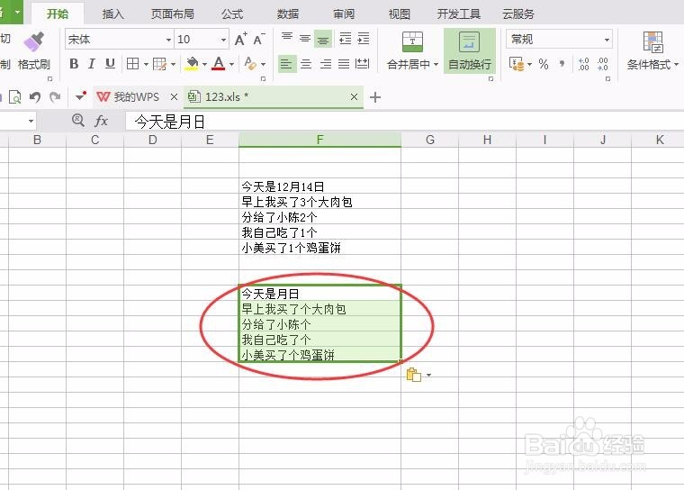Align text to vertical middle

(x=305, y=39)
